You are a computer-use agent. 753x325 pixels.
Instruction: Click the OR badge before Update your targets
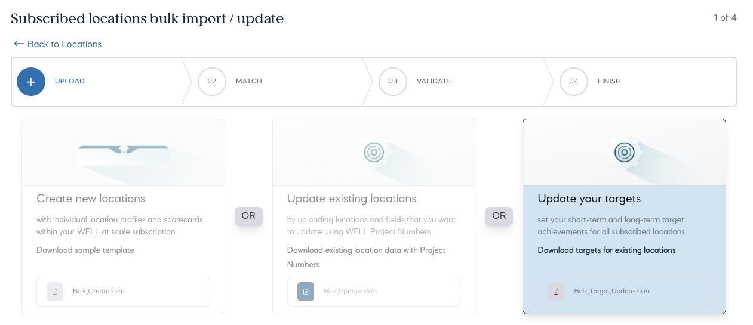coord(499,216)
